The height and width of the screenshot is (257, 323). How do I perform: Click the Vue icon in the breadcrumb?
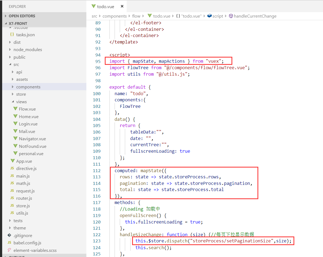pos(150,16)
